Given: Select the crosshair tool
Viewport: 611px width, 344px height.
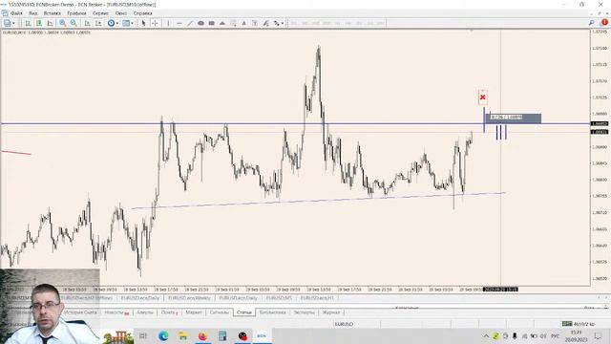Looking at the screenshot, I should [x=155, y=23].
